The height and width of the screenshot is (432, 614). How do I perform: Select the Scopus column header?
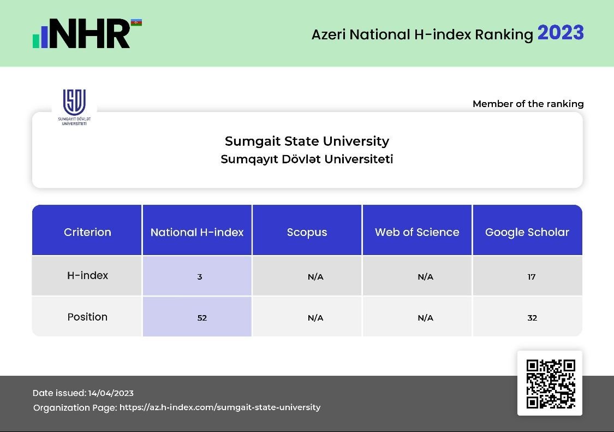tap(307, 232)
